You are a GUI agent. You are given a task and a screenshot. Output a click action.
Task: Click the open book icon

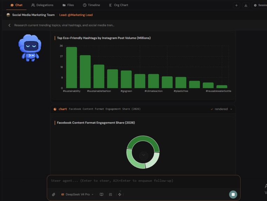101,194
